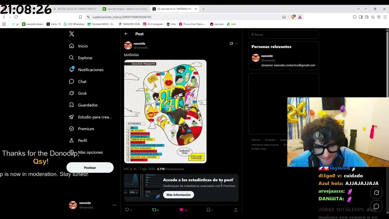Open the Inicio / X bookmark
The image size is (389, 219).
click(53, 24)
